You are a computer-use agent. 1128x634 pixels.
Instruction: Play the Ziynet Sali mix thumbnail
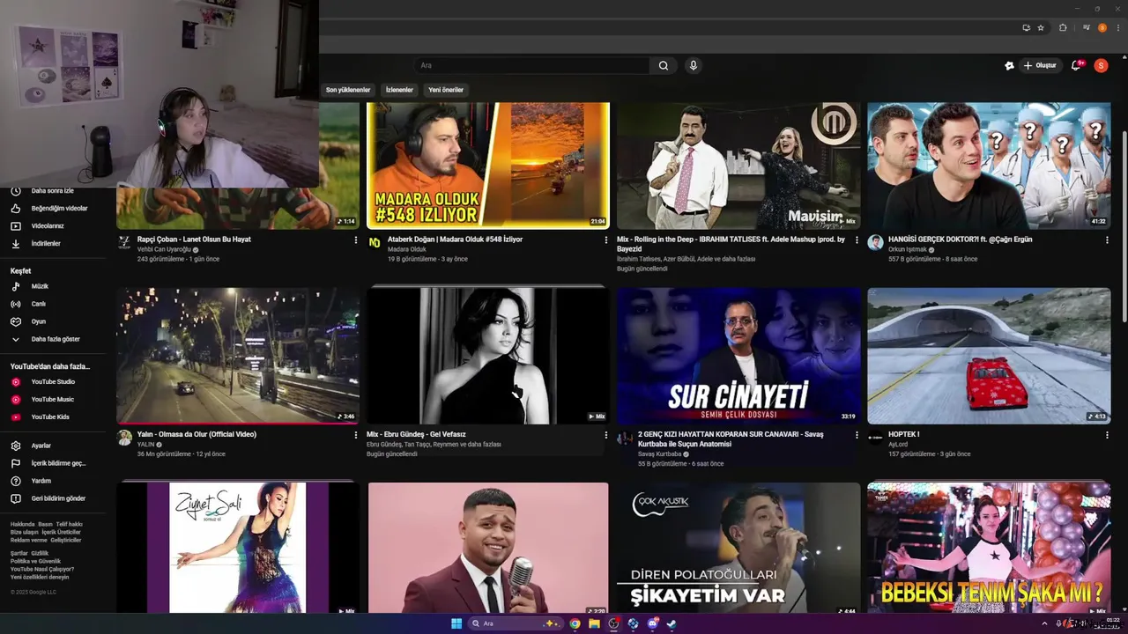click(238, 548)
